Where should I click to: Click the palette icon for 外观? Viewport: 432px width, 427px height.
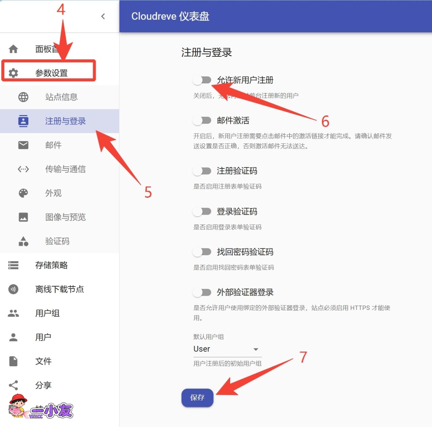pyautogui.click(x=23, y=193)
